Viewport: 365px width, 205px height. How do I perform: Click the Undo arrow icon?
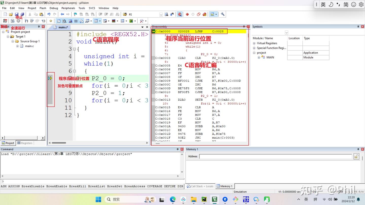pos(49,14)
